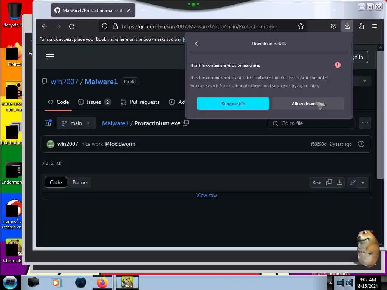Close the Malware1/Protactinium.exe tab
Image resolution: width=387 pixels, height=290 pixels.
pos(129,10)
